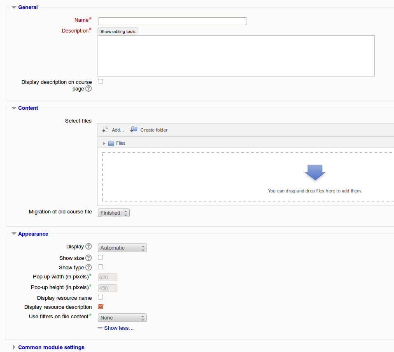The width and height of the screenshot is (394, 352).
Task: Collapse the Appearance section triangle
Action: 14,234
